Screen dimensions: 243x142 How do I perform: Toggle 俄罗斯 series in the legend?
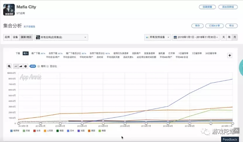15,131
